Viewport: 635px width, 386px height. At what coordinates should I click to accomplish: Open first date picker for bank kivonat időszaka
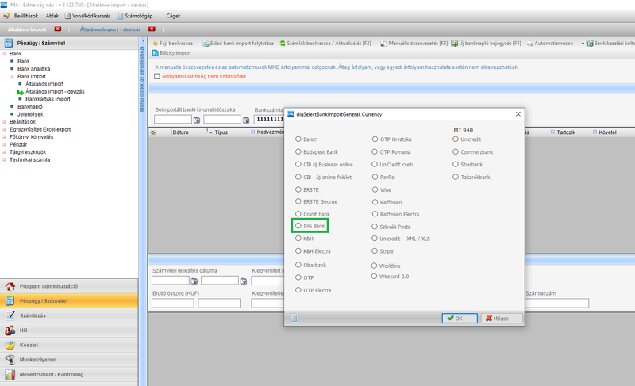197,120
